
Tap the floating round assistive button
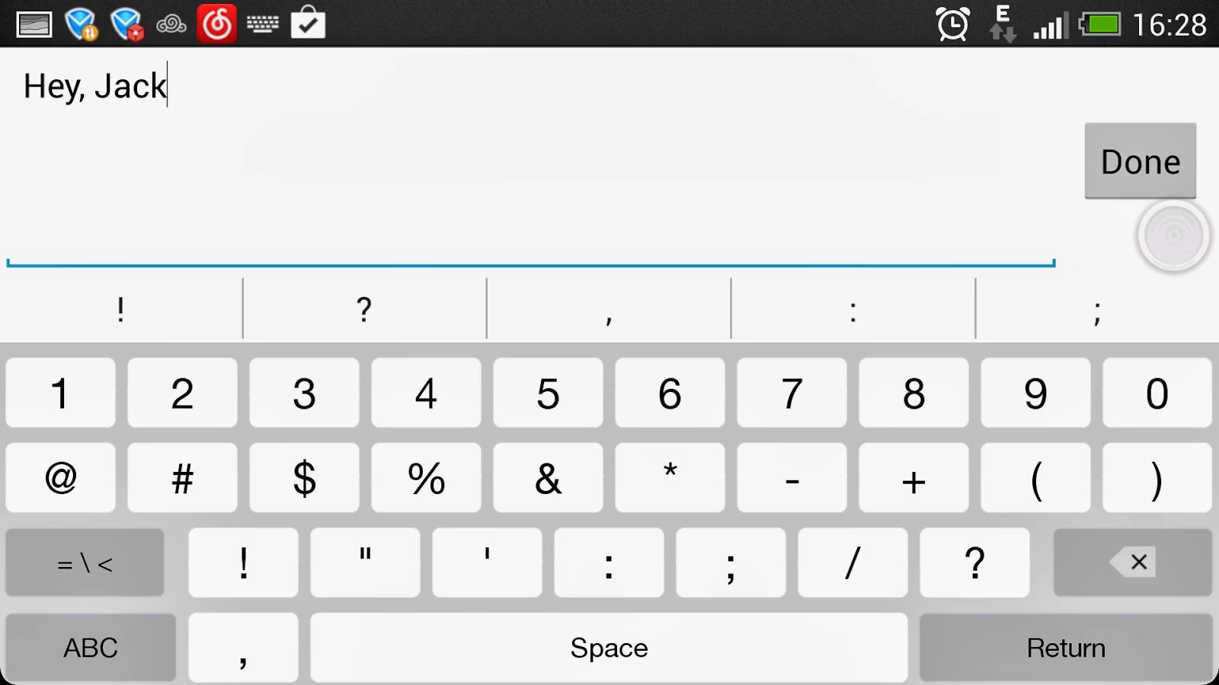click(x=1173, y=236)
